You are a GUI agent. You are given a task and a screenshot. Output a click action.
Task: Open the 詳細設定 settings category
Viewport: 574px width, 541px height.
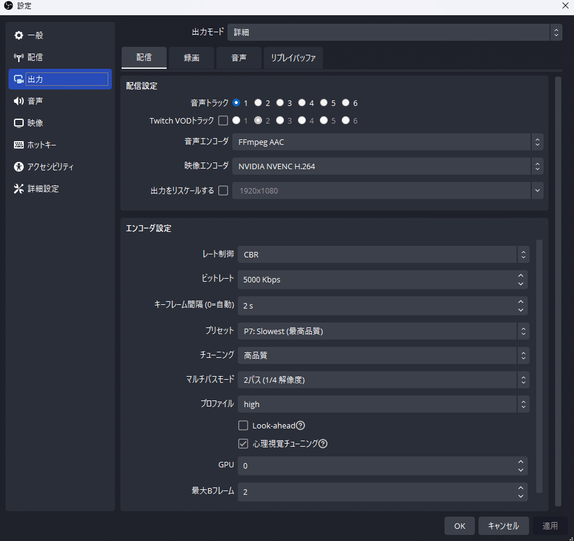[60, 189]
